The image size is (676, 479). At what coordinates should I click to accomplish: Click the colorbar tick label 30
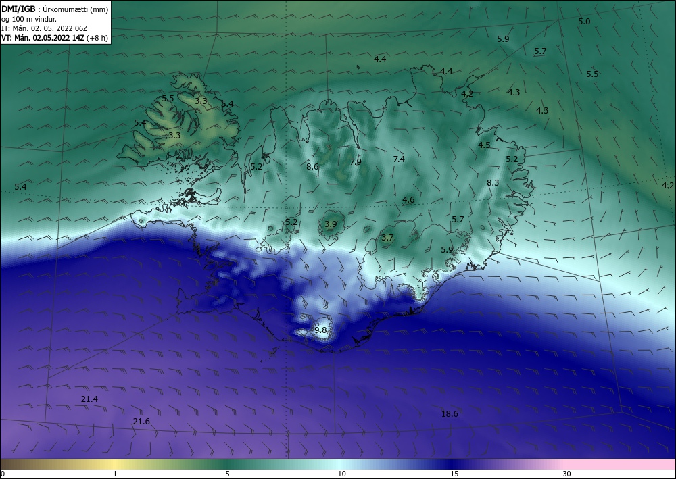(567, 474)
